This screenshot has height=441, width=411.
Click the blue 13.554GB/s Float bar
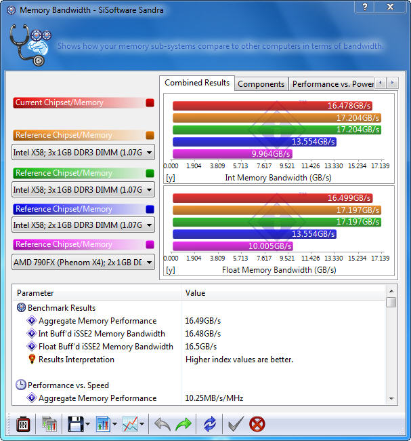point(255,234)
